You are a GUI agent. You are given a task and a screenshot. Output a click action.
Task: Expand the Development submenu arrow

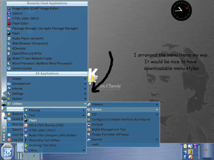85,84
